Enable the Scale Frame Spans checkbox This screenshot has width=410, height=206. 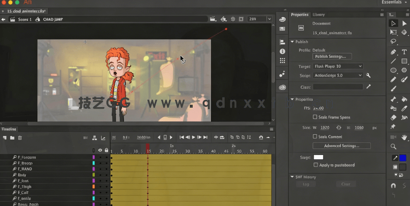[315, 117]
